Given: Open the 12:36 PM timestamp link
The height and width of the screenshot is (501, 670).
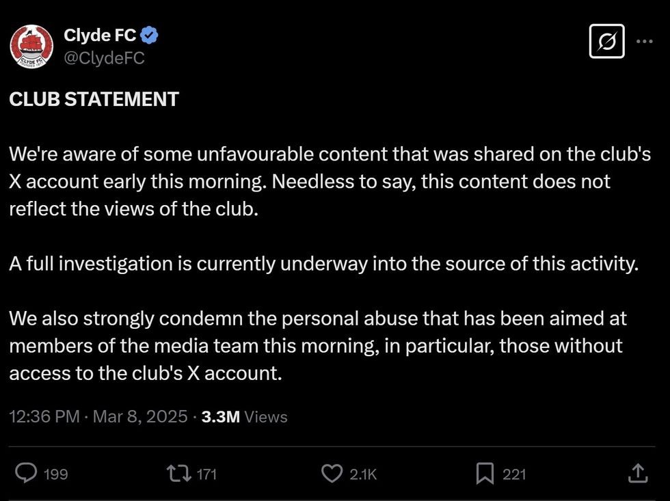Looking at the screenshot, I should [x=44, y=416].
